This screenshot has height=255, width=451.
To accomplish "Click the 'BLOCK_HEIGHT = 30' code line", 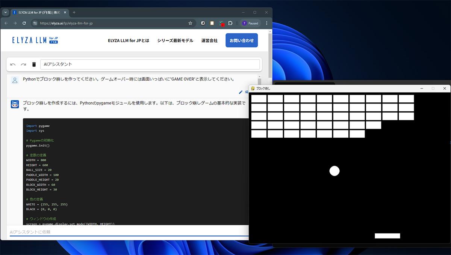I will pos(41,189).
